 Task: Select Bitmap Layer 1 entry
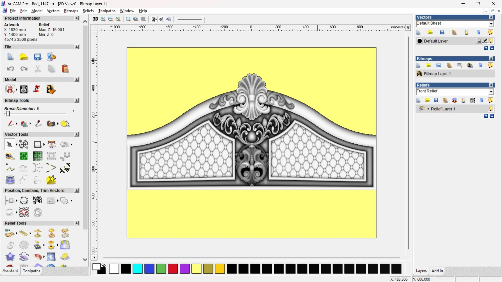click(437, 74)
